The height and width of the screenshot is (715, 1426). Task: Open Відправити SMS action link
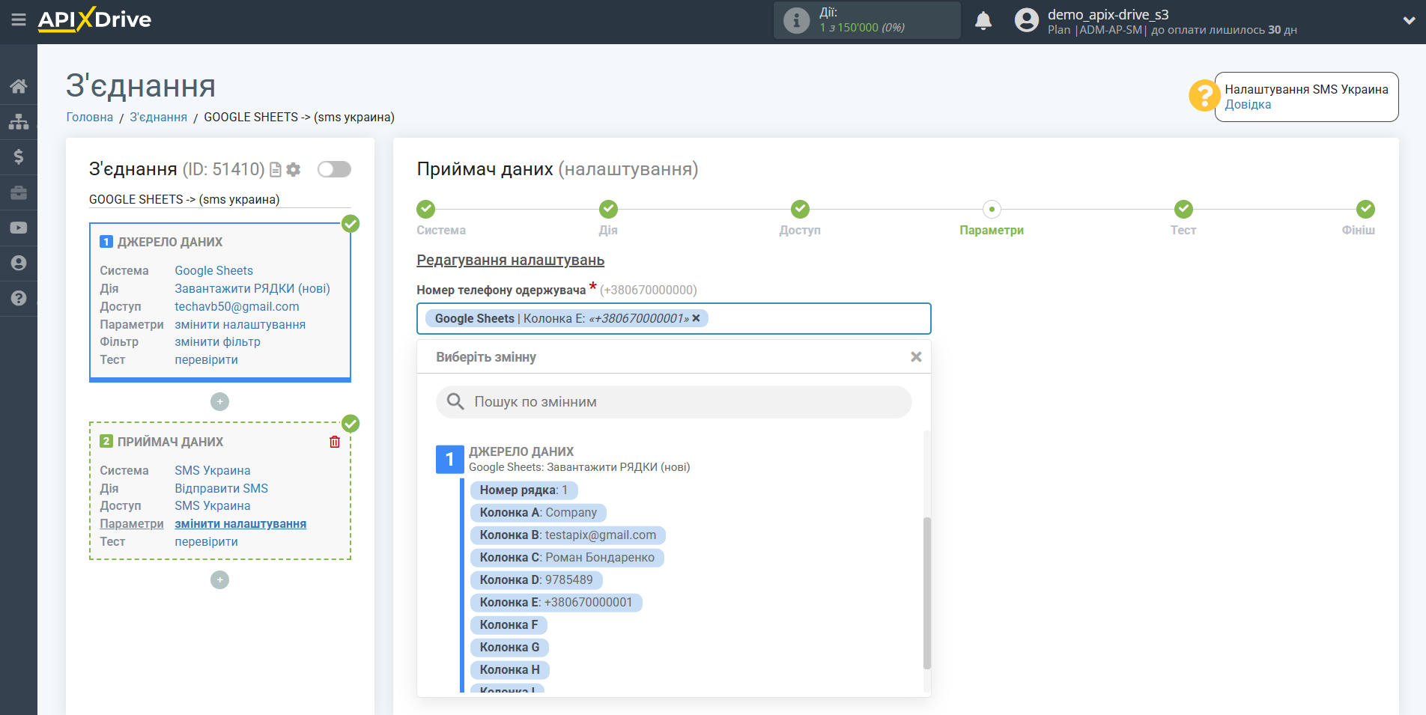(x=222, y=488)
